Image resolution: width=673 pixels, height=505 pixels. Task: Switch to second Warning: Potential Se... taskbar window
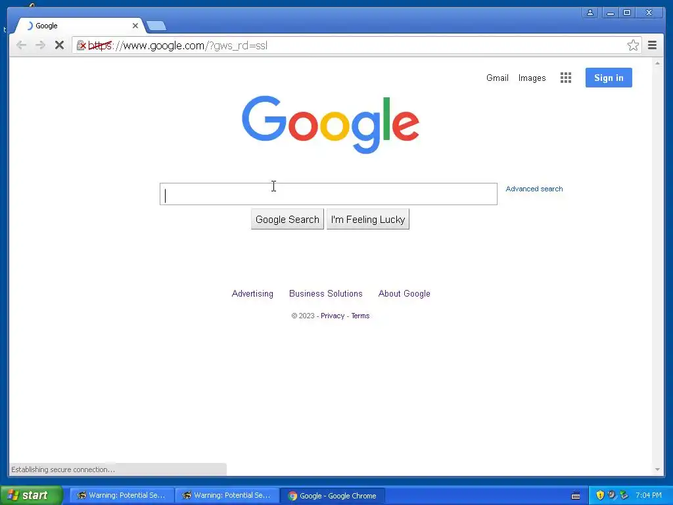227,496
